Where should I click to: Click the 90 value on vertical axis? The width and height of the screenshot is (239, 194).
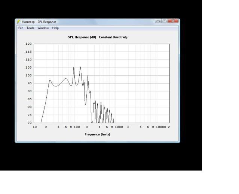[30, 91]
